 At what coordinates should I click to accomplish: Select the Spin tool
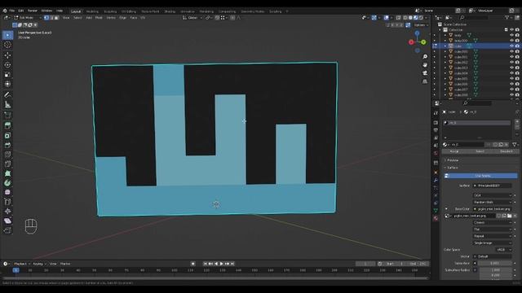7,182
